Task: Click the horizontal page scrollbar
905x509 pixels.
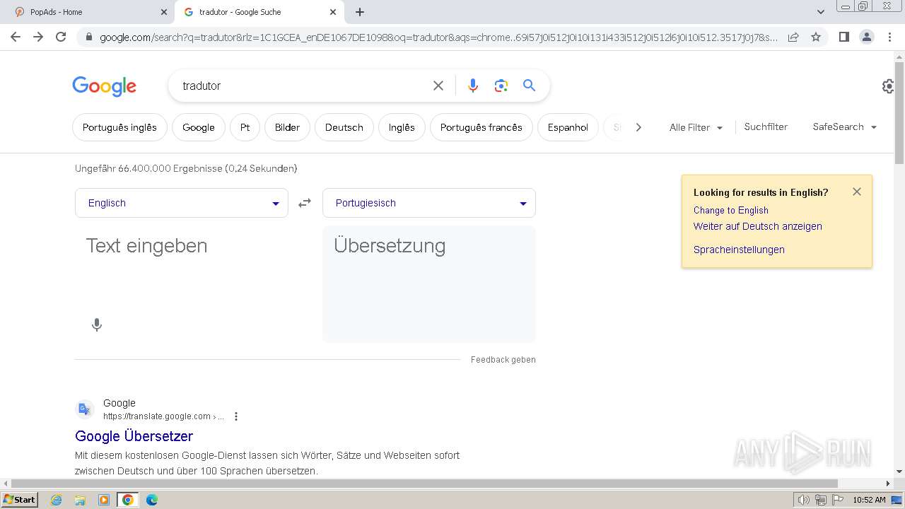Action: coord(424,484)
